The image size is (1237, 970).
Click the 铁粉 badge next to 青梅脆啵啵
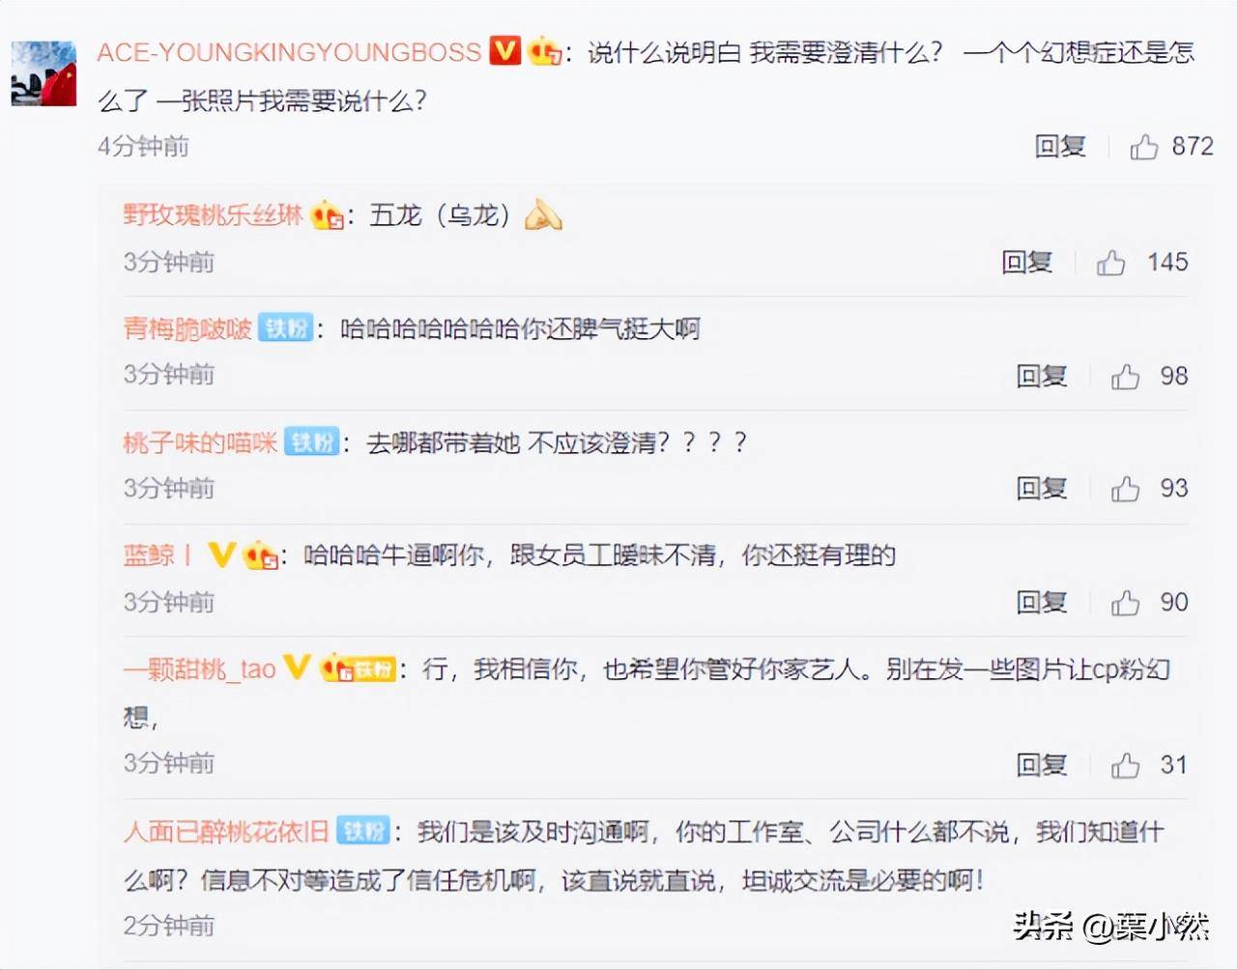pos(286,328)
